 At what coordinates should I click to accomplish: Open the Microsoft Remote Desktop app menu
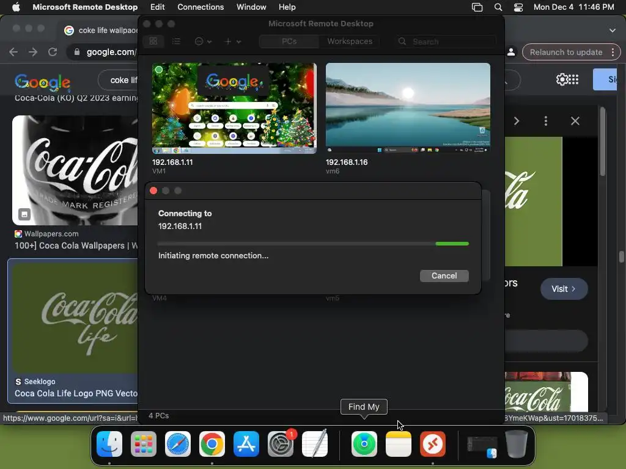point(85,7)
